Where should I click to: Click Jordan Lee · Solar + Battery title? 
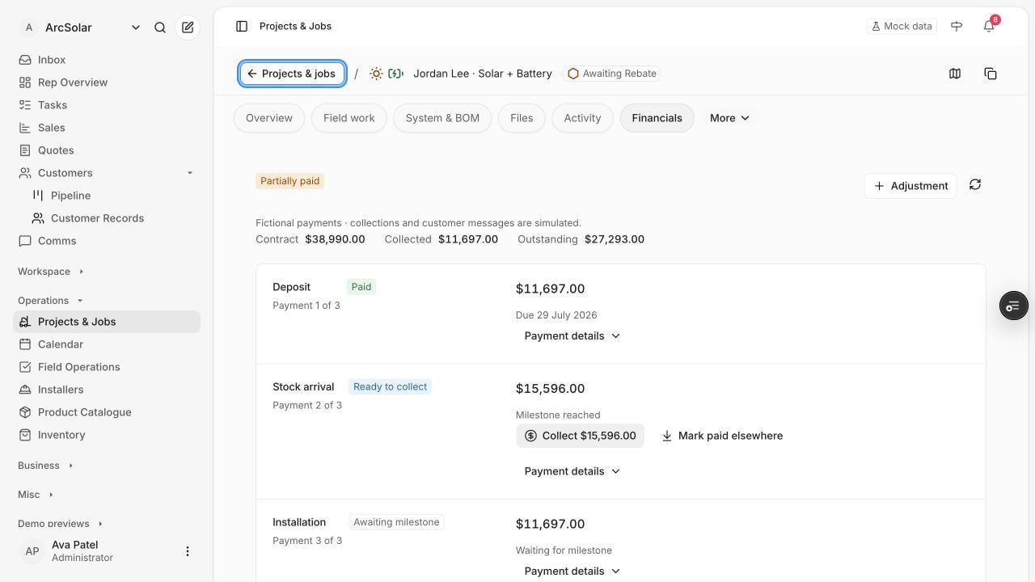(x=483, y=74)
